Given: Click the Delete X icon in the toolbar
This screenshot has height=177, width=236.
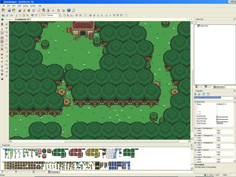Looking at the screenshot, I should tap(27, 15).
